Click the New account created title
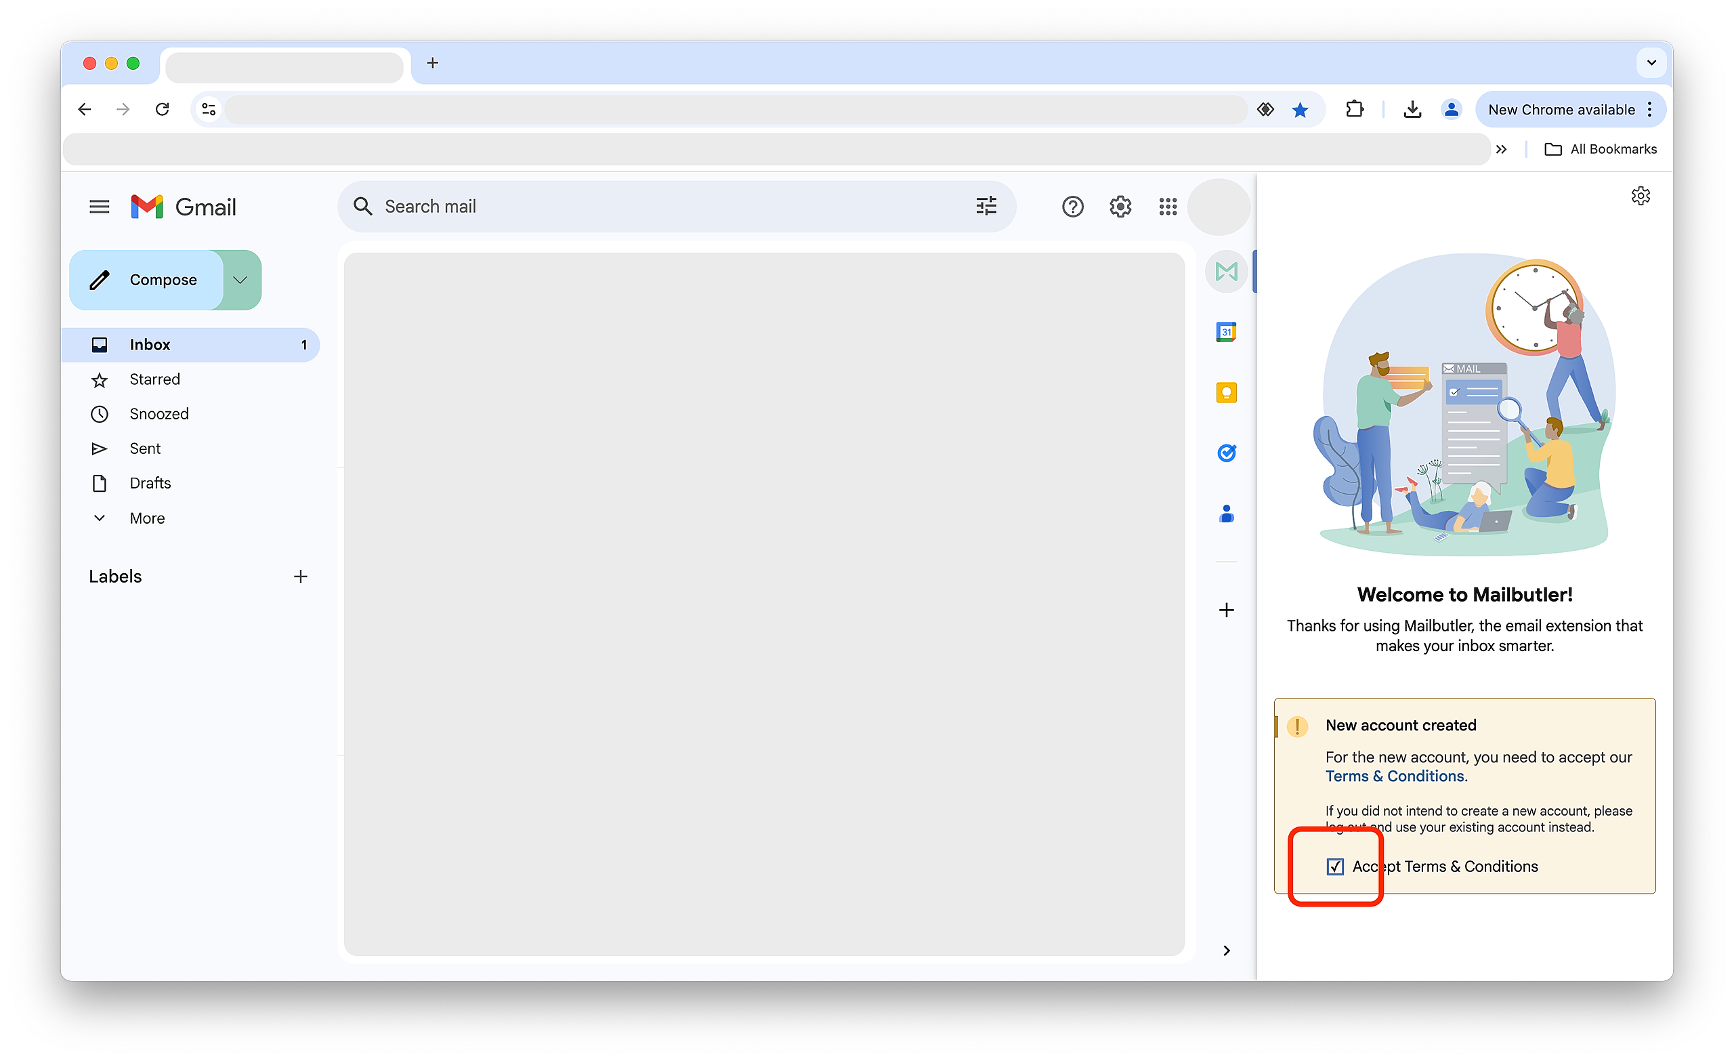The image size is (1734, 1061). pos(1401,725)
